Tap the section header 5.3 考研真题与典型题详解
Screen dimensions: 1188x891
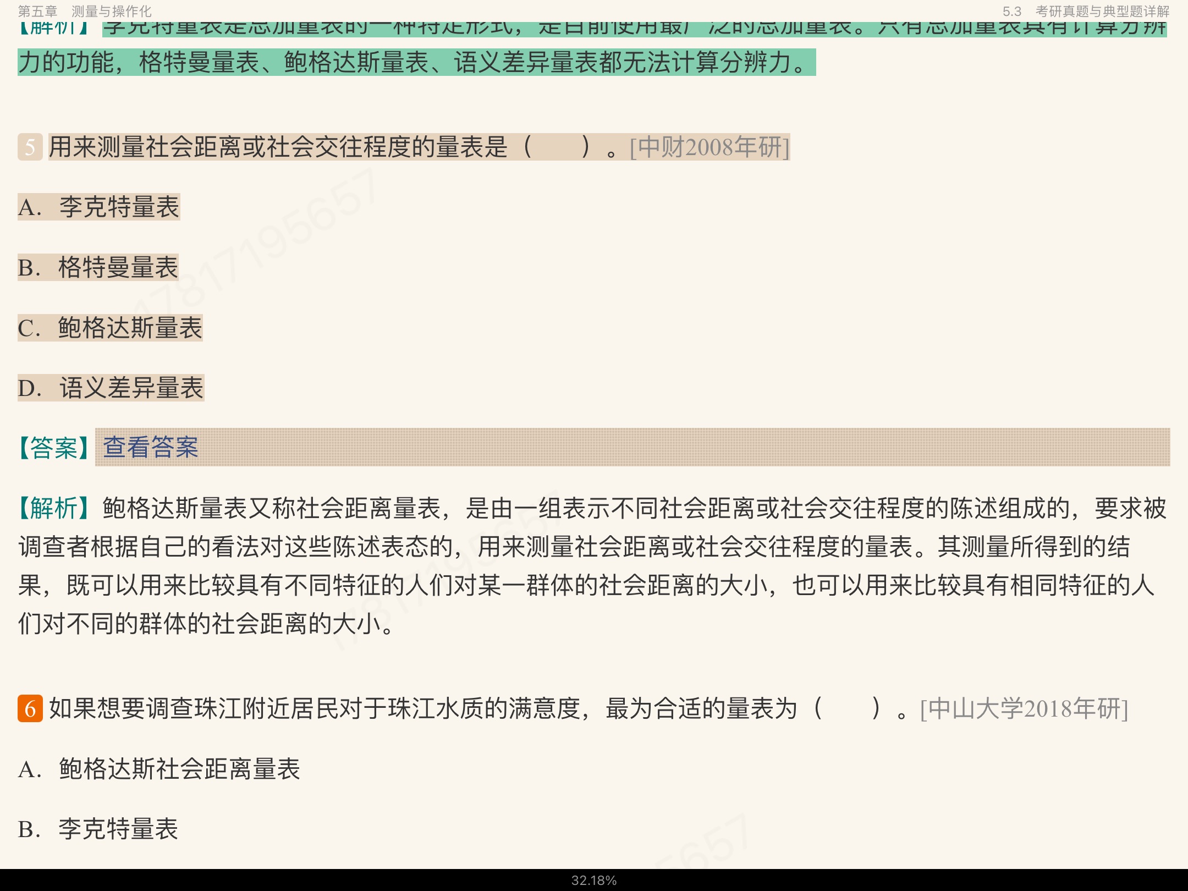click(x=1086, y=11)
